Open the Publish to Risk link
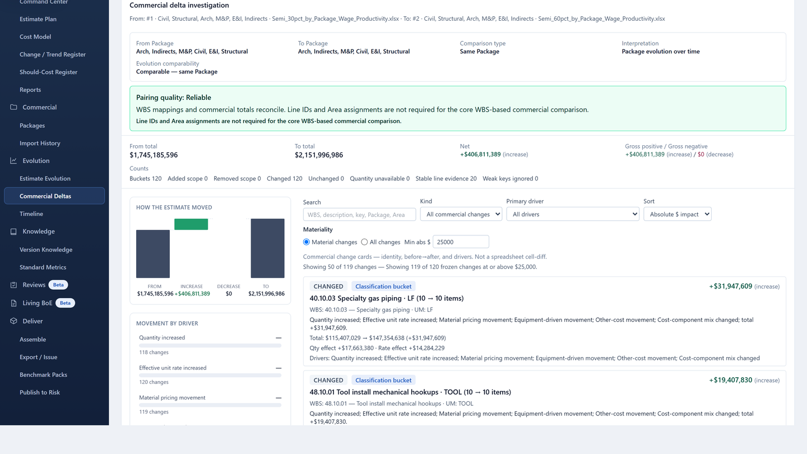 (x=40, y=392)
